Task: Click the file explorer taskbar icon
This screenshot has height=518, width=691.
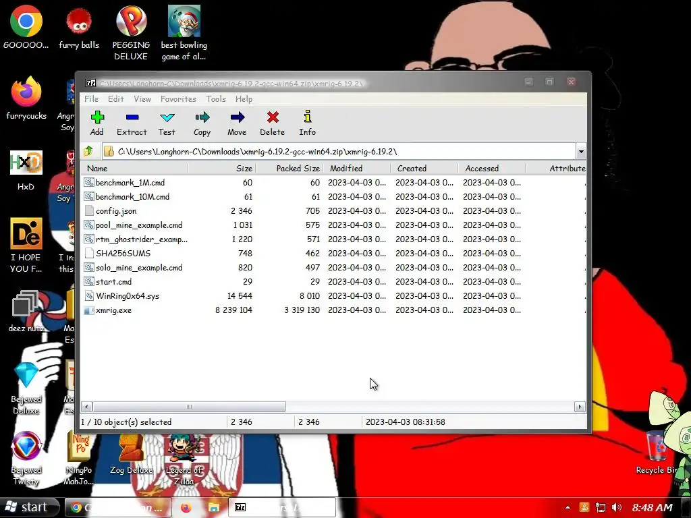Action: click(x=214, y=507)
